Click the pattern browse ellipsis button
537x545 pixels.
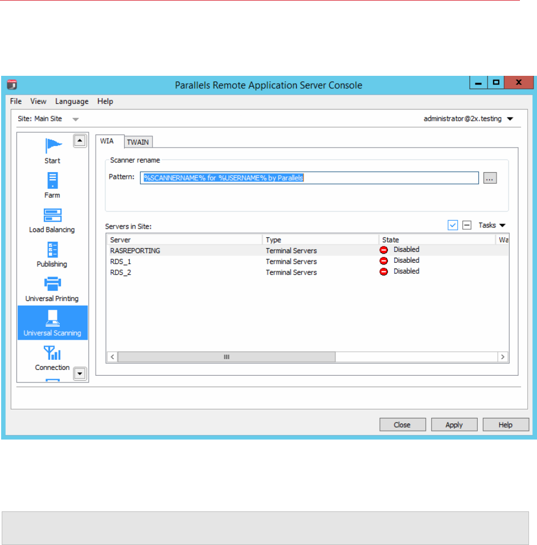(x=490, y=178)
